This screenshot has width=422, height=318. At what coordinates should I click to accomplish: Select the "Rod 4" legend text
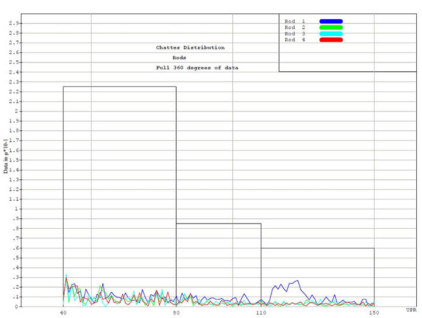pyautogui.click(x=295, y=40)
